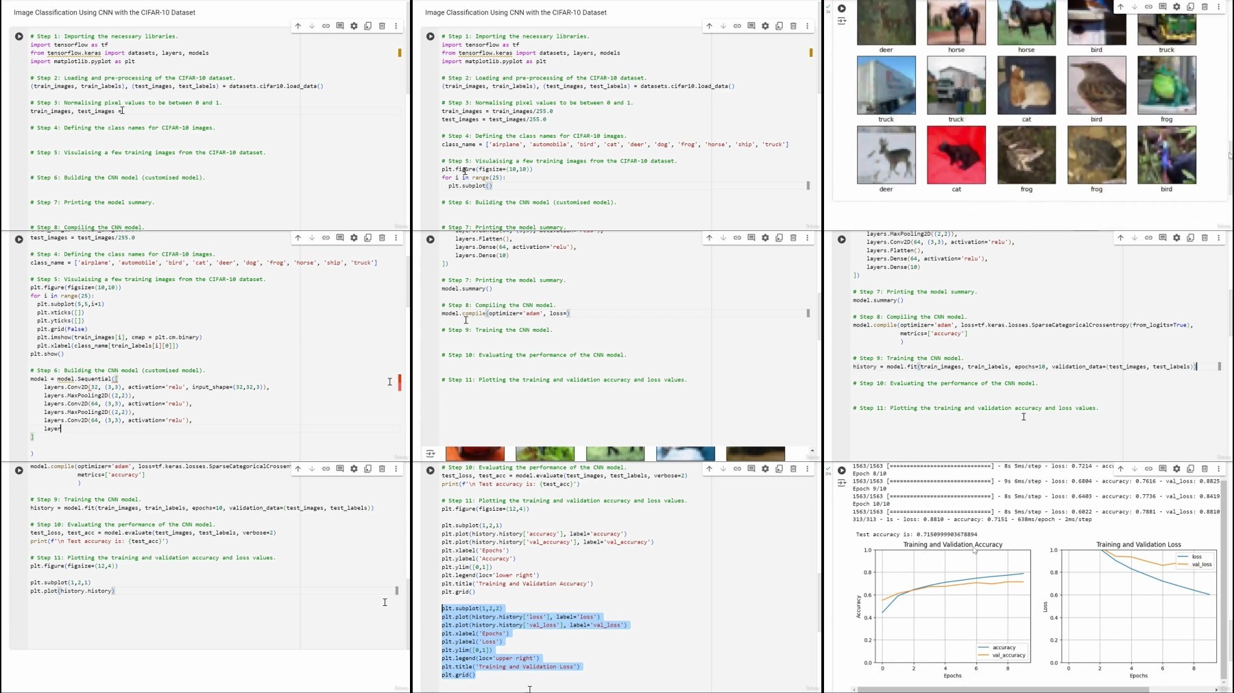Move cell down in top-middle panel toolbar
This screenshot has height=693, width=1234.
[723, 26]
